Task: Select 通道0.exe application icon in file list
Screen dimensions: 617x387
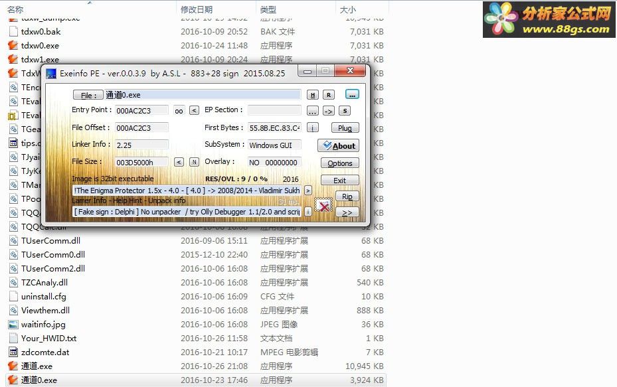Action: [13, 380]
